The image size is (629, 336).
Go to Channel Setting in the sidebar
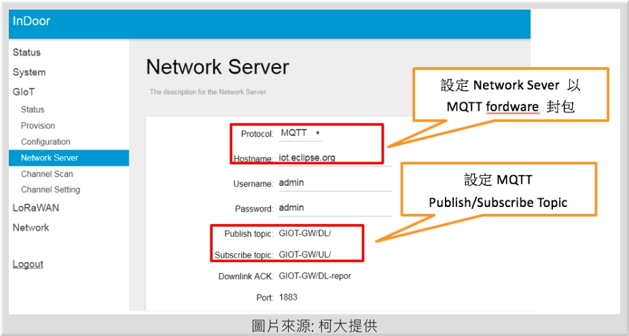(50, 189)
